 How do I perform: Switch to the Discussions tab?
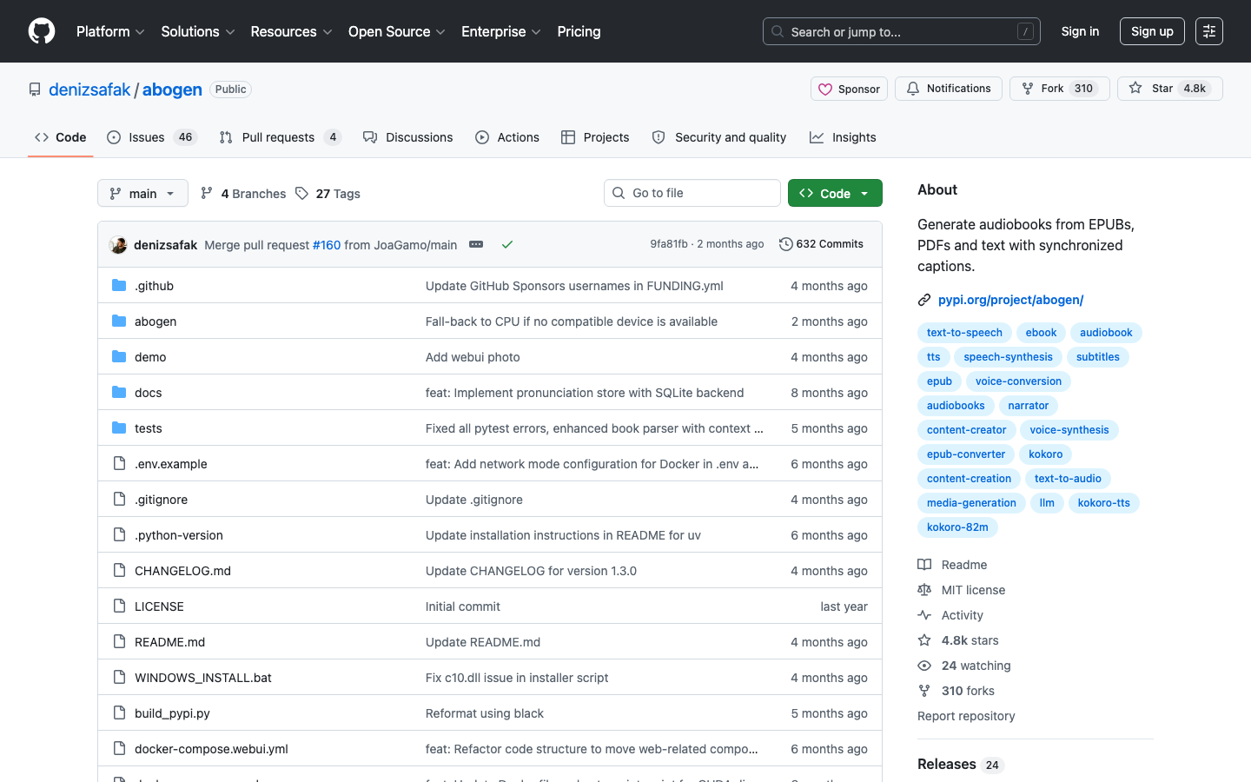(x=408, y=137)
